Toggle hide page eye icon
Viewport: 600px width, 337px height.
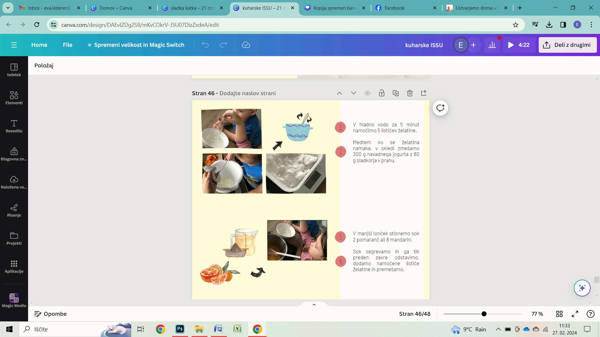coord(367,93)
